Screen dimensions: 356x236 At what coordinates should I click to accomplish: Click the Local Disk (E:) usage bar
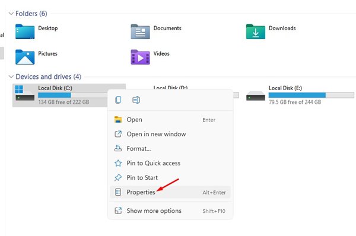click(311, 95)
